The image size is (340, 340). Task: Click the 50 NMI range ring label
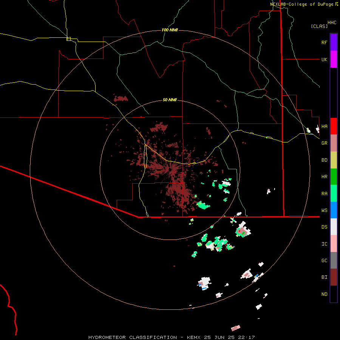(170, 100)
